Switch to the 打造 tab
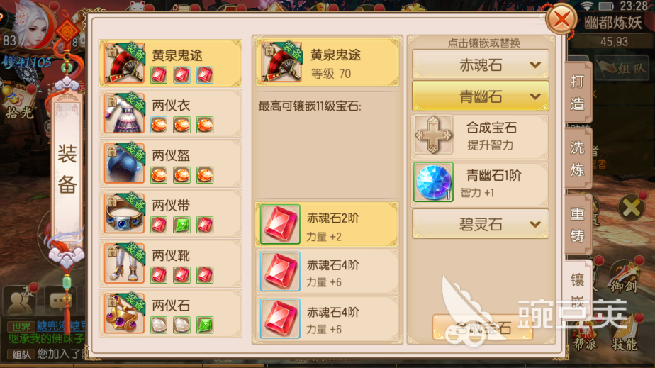Viewport: 655px width, 368px height. (x=577, y=92)
